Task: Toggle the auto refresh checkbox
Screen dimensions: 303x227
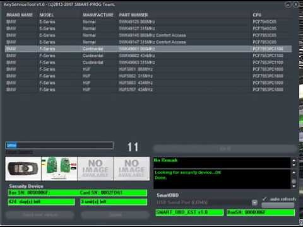Action: [264, 199]
